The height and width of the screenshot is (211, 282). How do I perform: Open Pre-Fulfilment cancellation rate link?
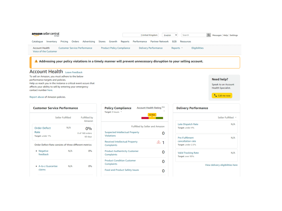[x=187, y=140]
